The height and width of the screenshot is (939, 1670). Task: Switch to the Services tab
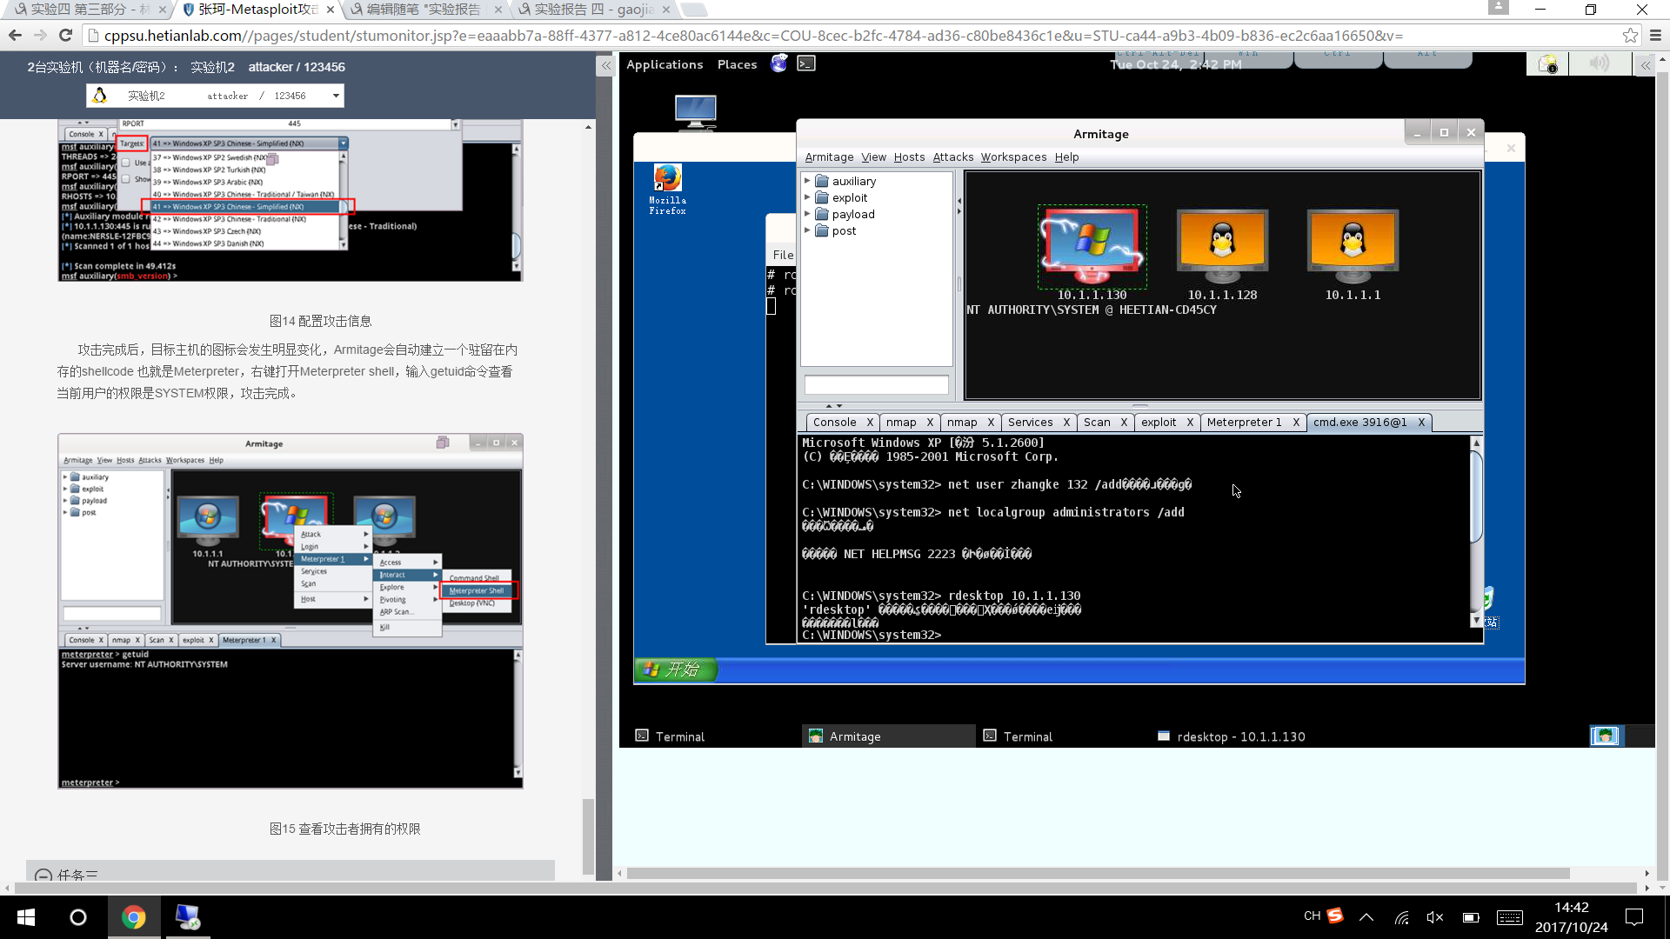coord(1031,423)
